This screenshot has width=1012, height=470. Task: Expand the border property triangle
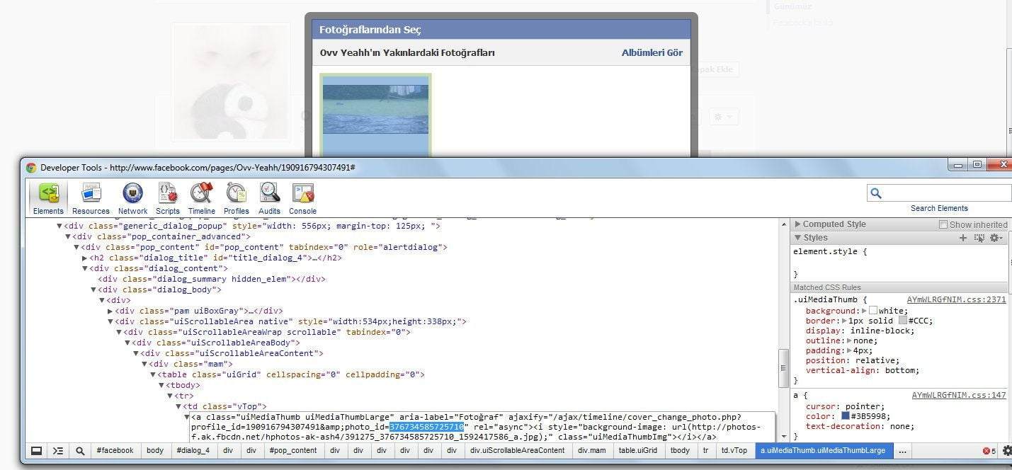tap(845, 321)
